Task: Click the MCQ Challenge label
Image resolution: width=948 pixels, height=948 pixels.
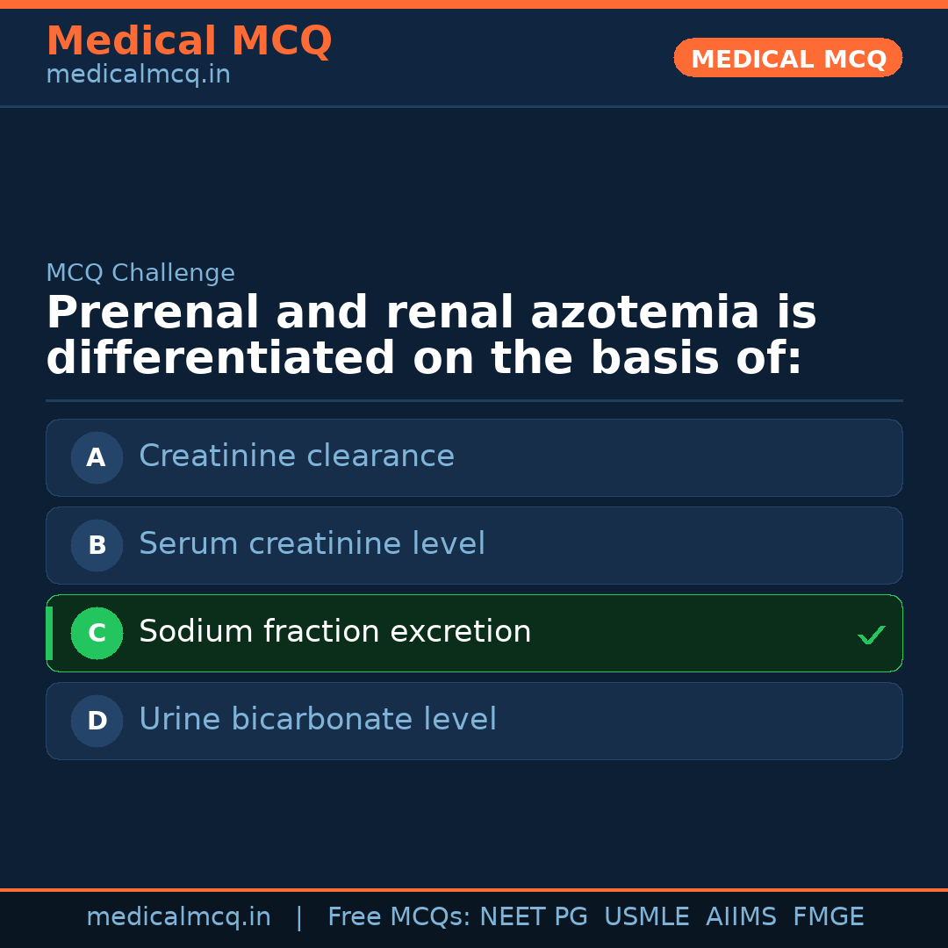Action: 140,273
